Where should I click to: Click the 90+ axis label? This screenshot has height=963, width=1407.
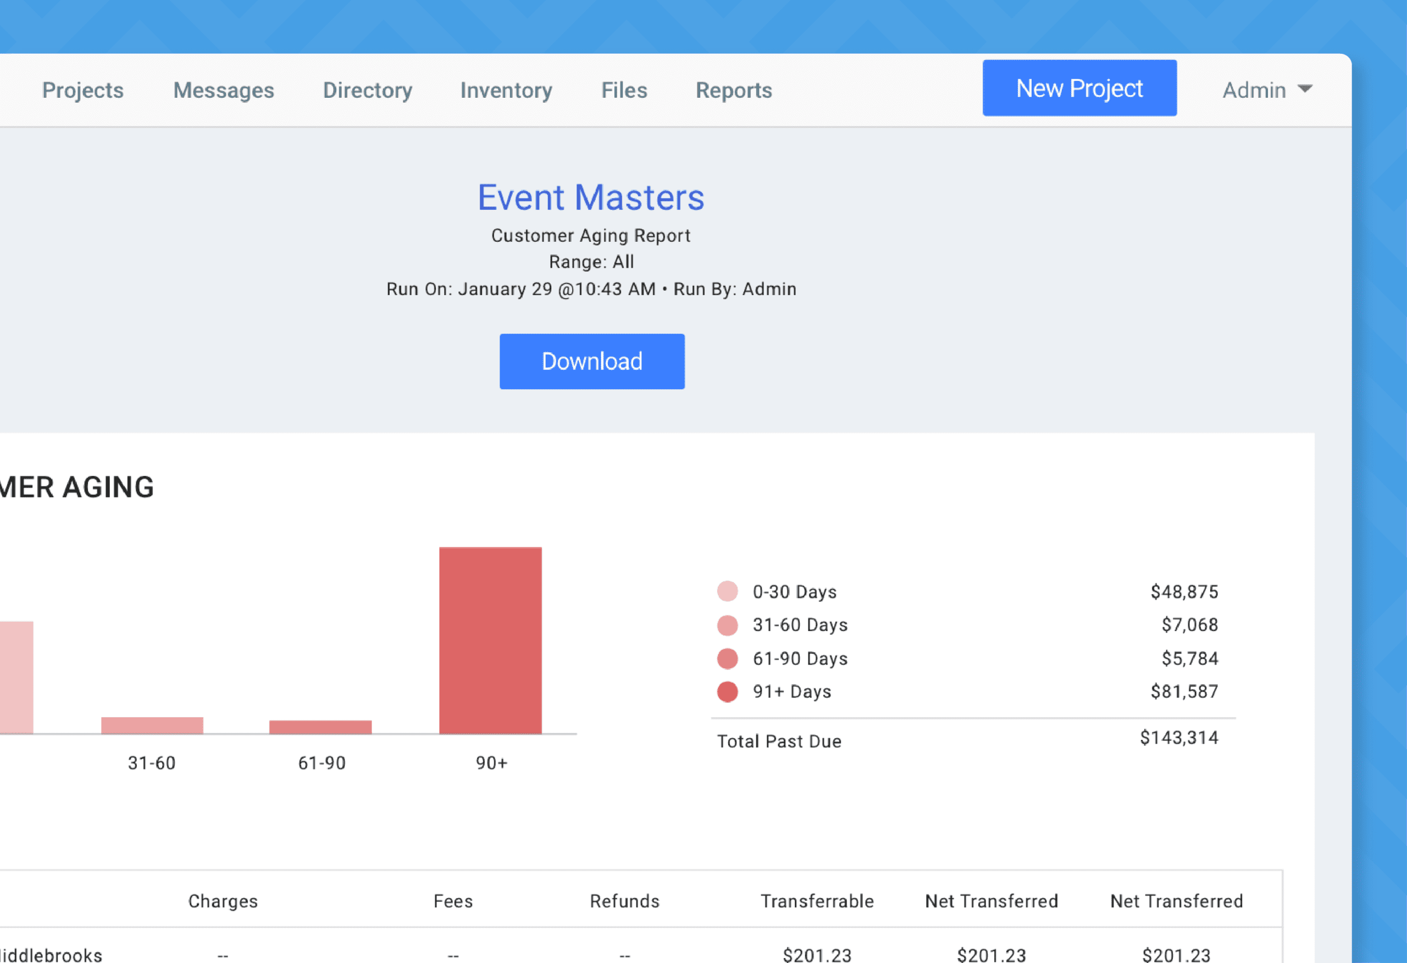pyautogui.click(x=491, y=763)
